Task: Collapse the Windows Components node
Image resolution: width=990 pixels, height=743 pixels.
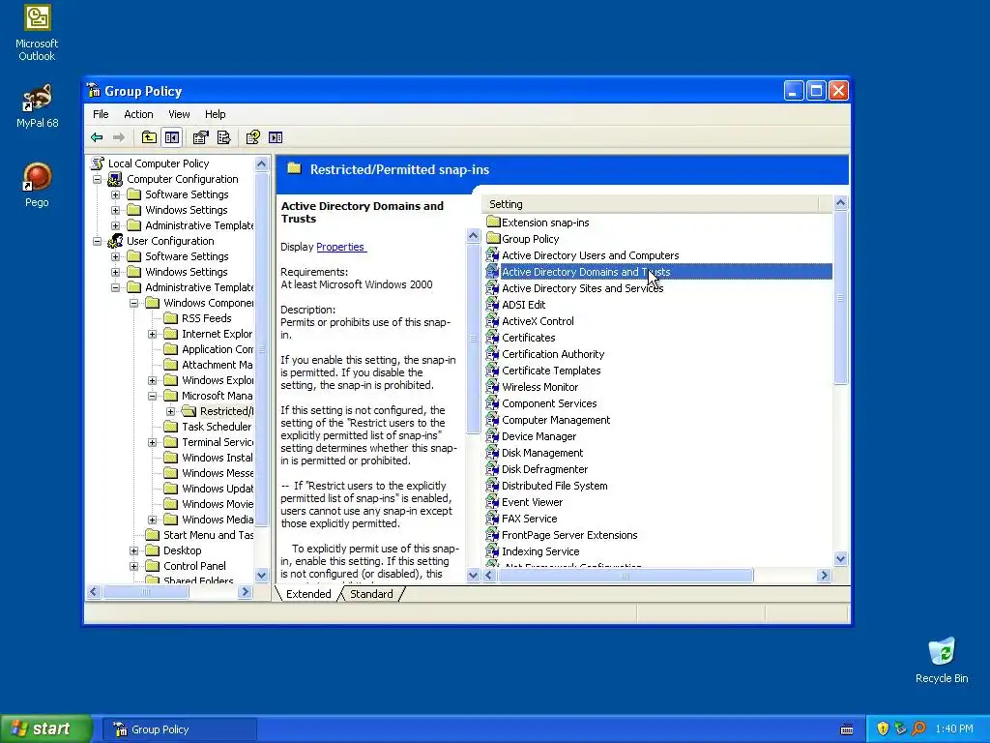Action: point(133,303)
